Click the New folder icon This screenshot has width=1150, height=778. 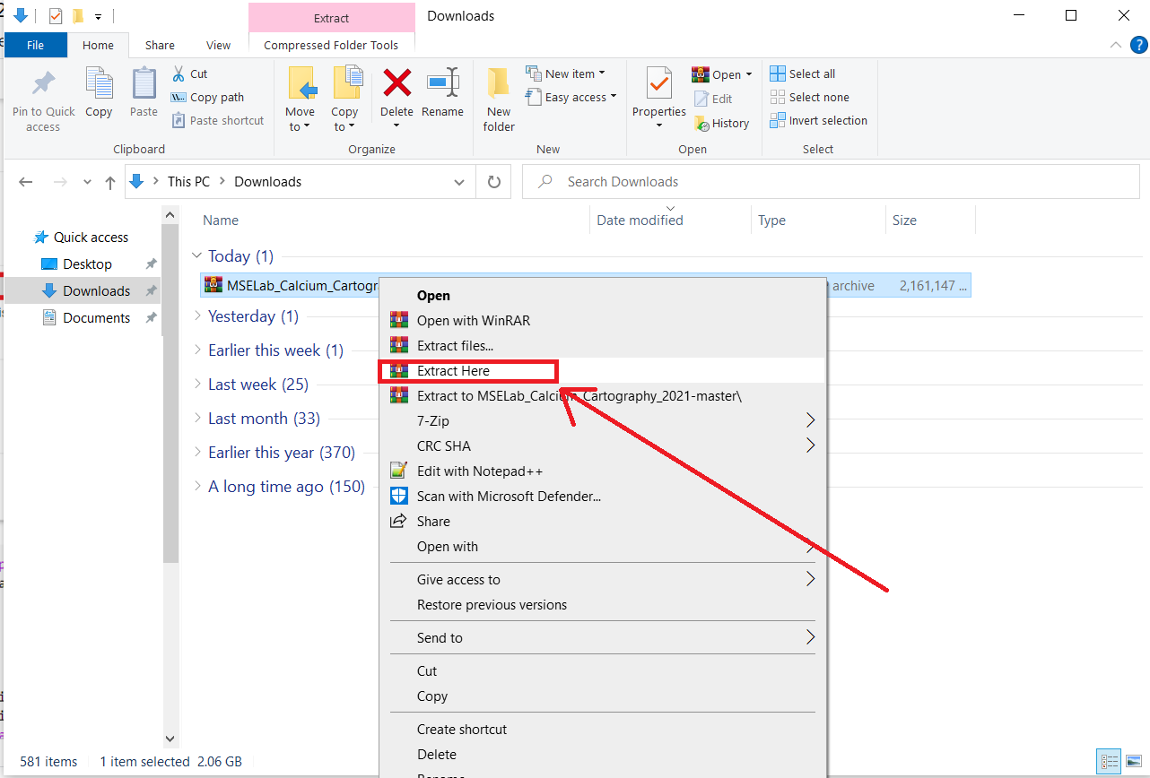click(x=499, y=85)
